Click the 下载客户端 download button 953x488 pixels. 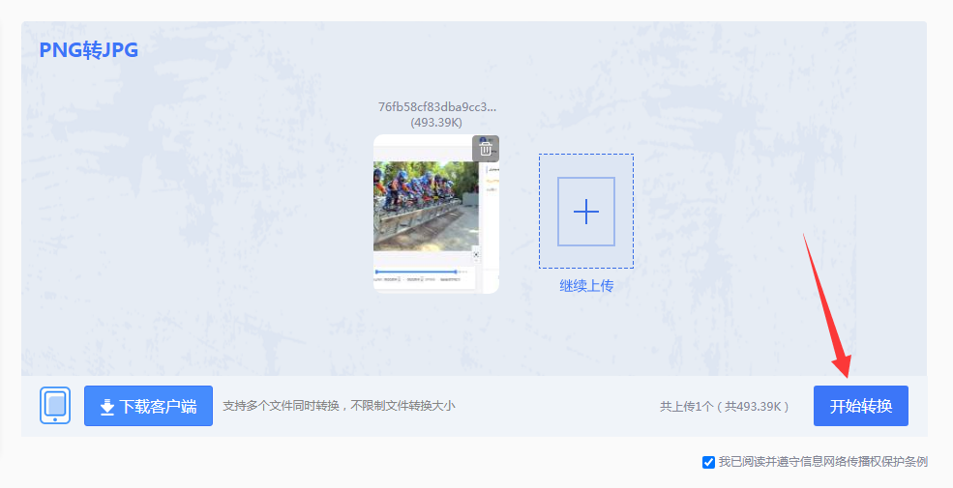pyautogui.click(x=148, y=406)
